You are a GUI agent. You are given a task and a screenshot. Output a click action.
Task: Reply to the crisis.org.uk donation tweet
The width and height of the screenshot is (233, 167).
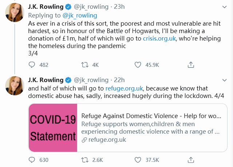pos(32,64)
